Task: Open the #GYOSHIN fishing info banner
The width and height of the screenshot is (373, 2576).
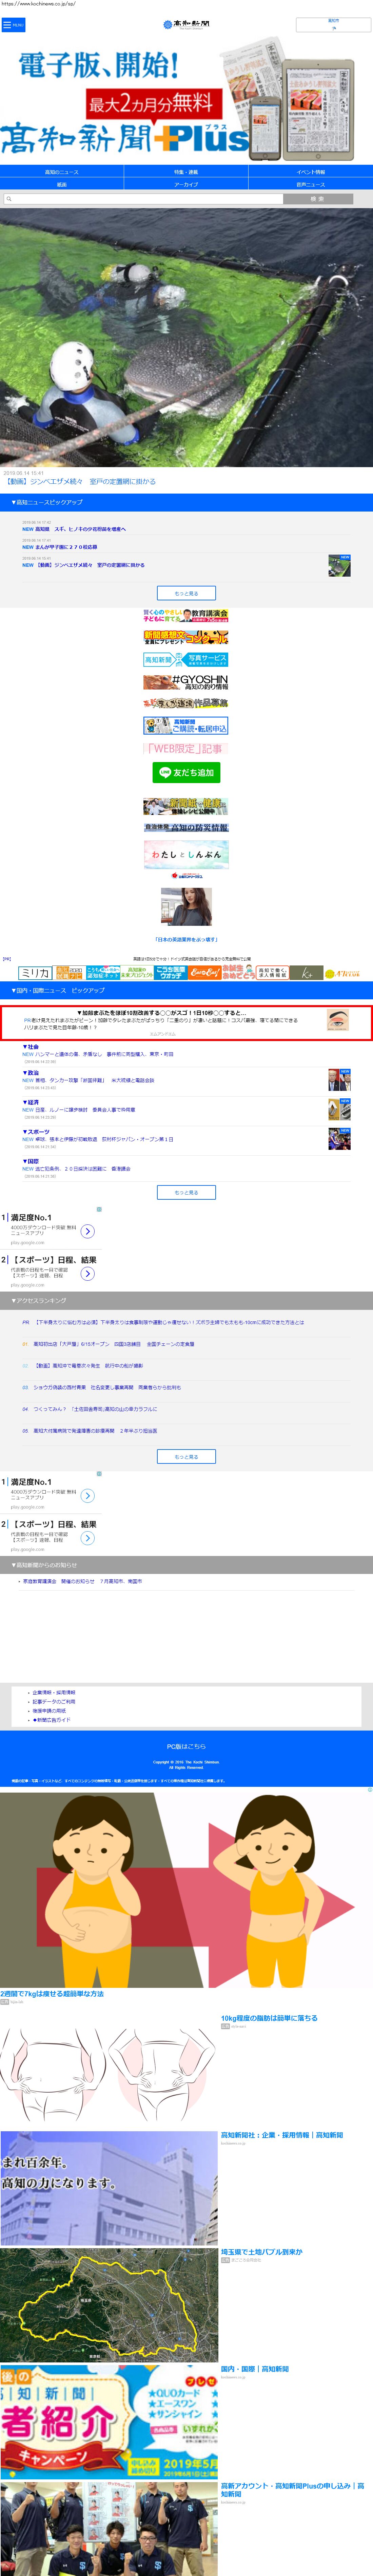Action: 186,682
